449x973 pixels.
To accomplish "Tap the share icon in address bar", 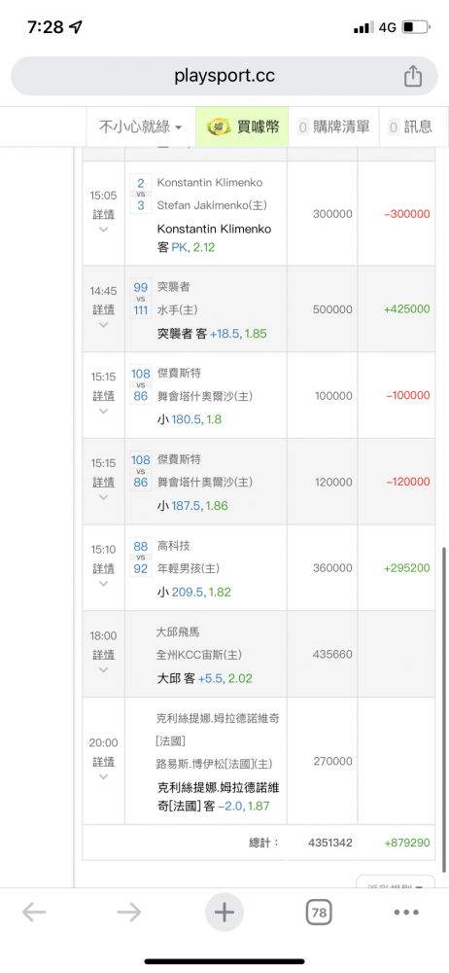I will point(413,76).
